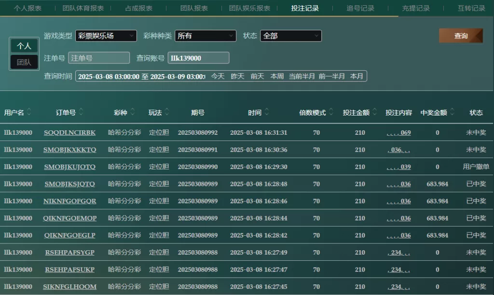Open order QIKNFGOEMOP details
Screen dimensions: 494x295
[x=69, y=218]
